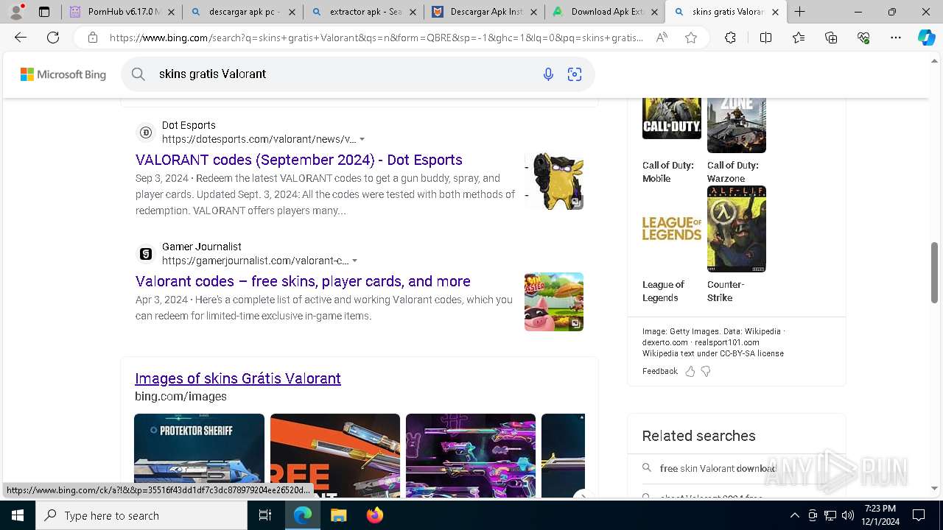943x530 pixels.
Task: Open the Windows Start menu
Action: point(17,515)
